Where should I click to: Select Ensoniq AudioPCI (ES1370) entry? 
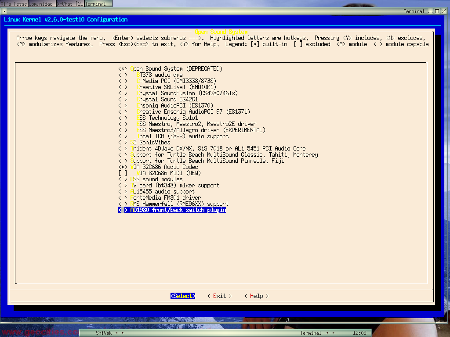[166, 106]
